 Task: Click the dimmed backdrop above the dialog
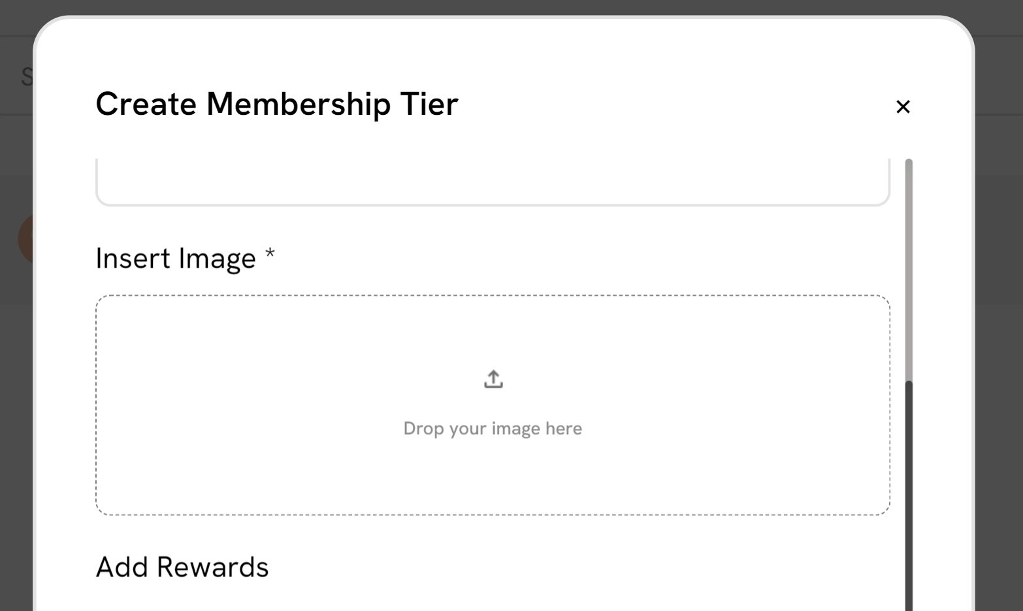[x=510, y=7]
